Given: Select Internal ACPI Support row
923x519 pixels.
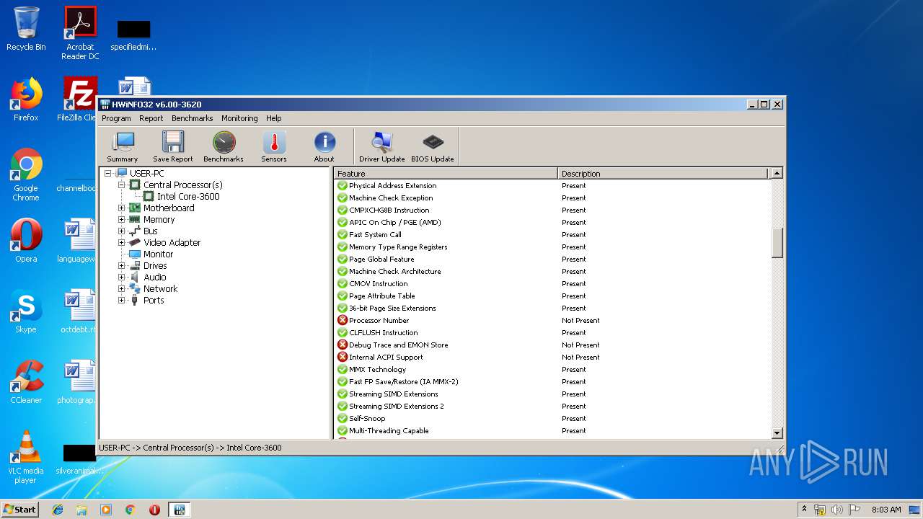Looking at the screenshot, I should (552, 358).
